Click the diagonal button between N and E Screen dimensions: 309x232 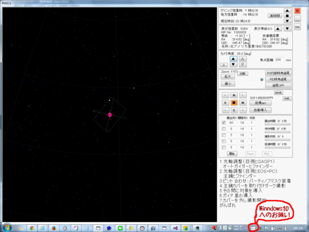(225, 95)
